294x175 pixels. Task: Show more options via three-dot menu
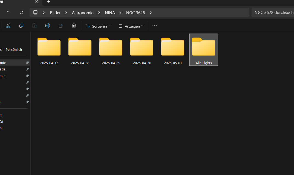154,26
